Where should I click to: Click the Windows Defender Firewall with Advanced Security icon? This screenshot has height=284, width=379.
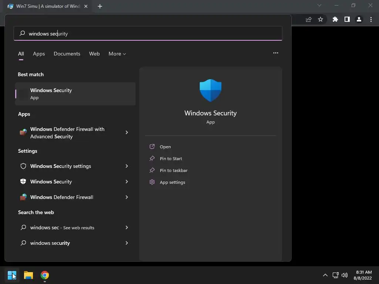click(23, 132)
